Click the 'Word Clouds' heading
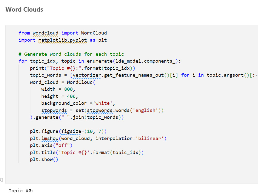Viewport: 258px width, 193px height. point(24,10)
